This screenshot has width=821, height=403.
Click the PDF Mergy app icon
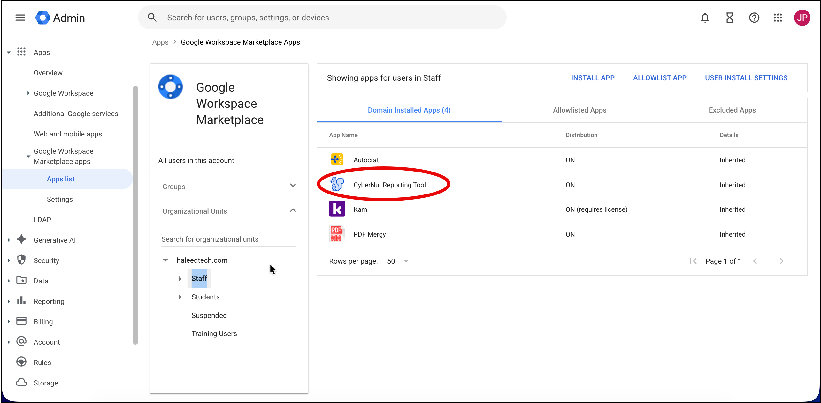point(337,234)
